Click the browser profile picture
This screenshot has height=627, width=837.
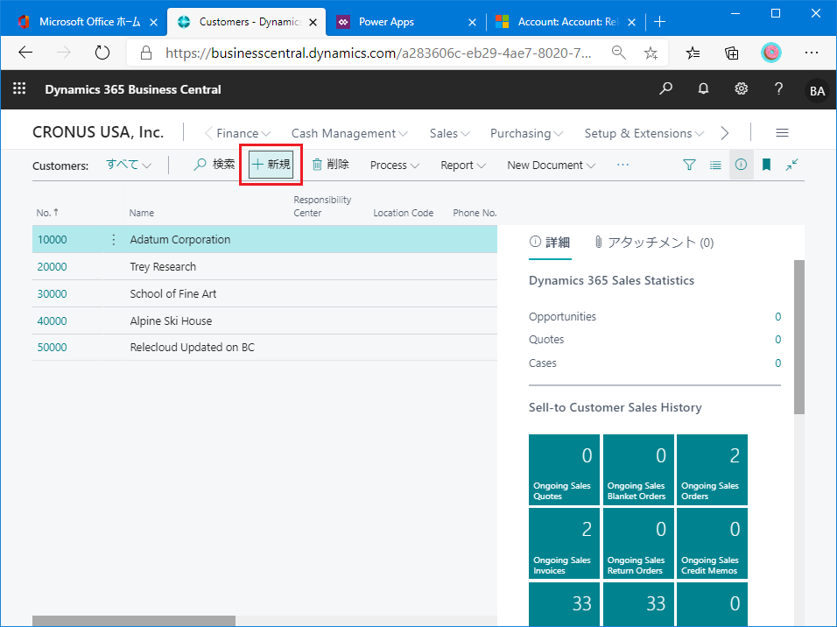(770, 53)
